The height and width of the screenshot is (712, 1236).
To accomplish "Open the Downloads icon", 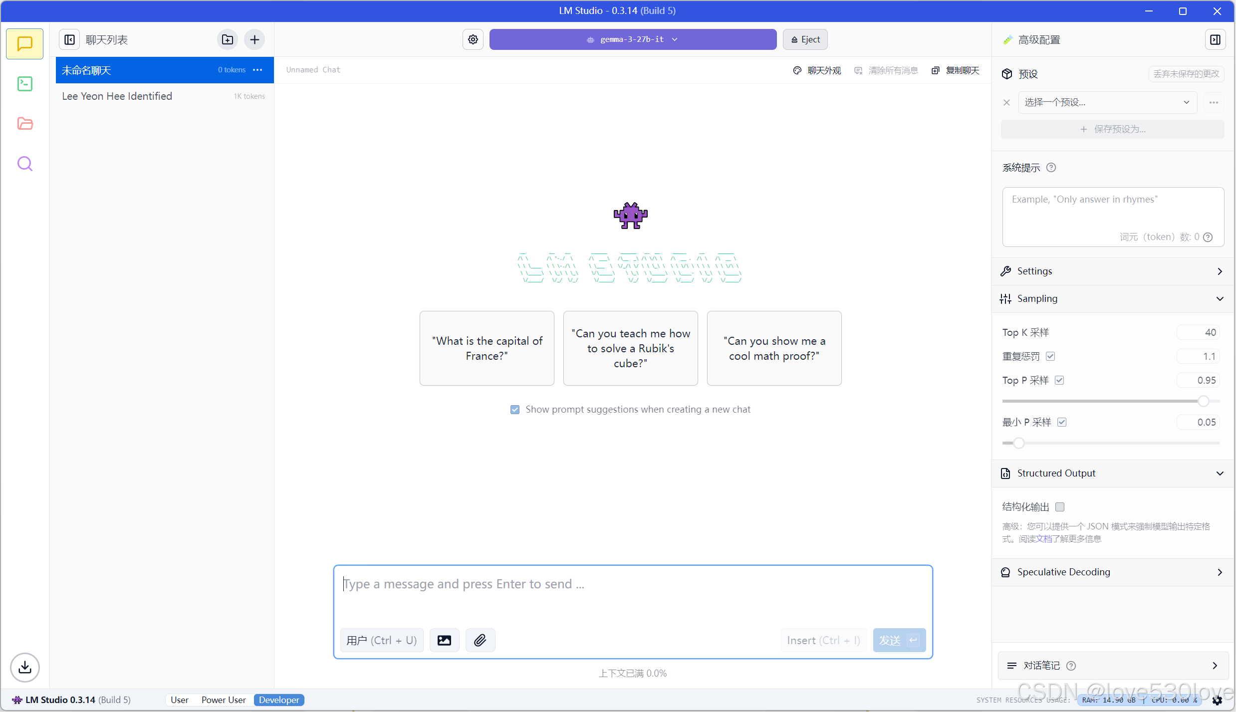I will tap(24, 667).
